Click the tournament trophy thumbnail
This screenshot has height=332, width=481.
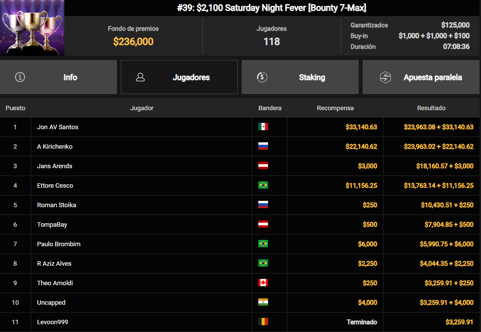point(32,28)
